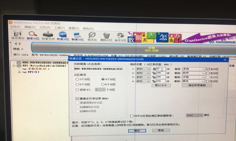
Task: Open the Tools (工具) menu
Action: (x=59, y=28)
